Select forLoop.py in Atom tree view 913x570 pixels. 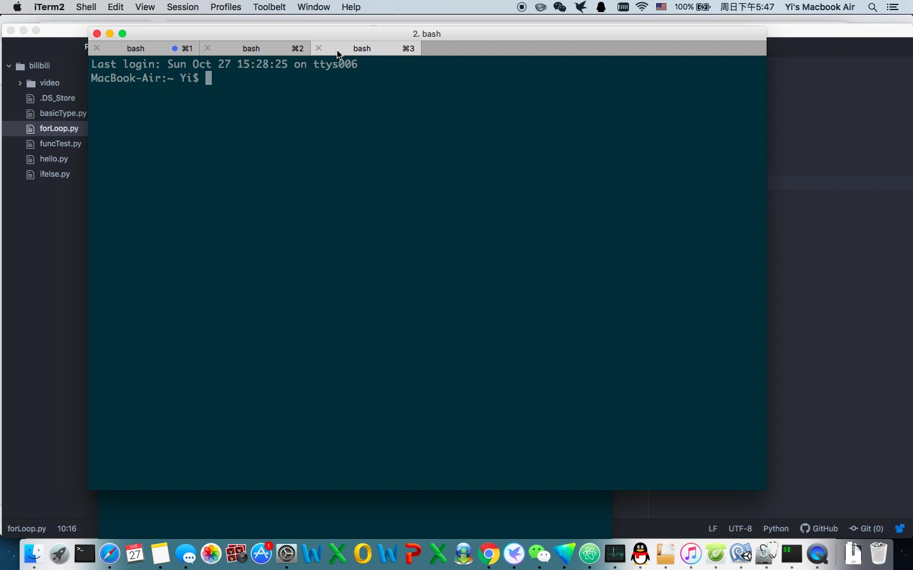58,129
